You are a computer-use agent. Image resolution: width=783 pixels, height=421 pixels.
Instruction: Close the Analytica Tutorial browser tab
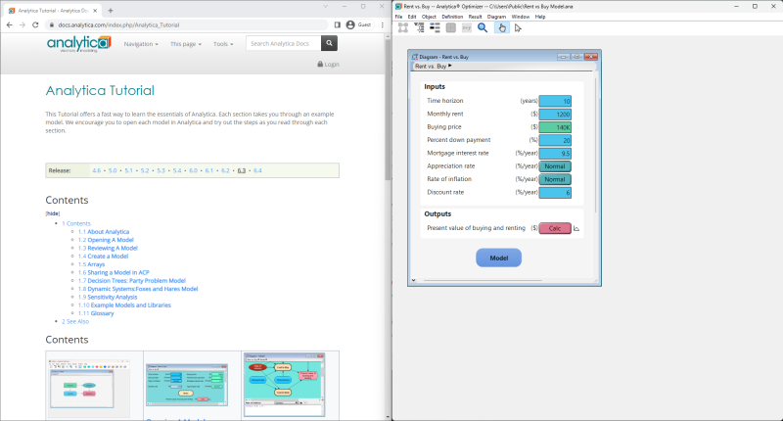(95, 10)
